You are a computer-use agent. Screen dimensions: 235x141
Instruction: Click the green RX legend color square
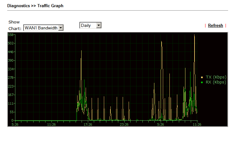point(202,82)
